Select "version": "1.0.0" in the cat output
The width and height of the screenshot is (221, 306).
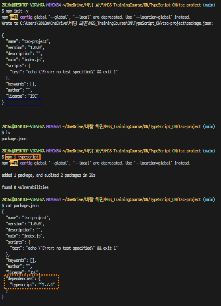[x=25, y=224]
